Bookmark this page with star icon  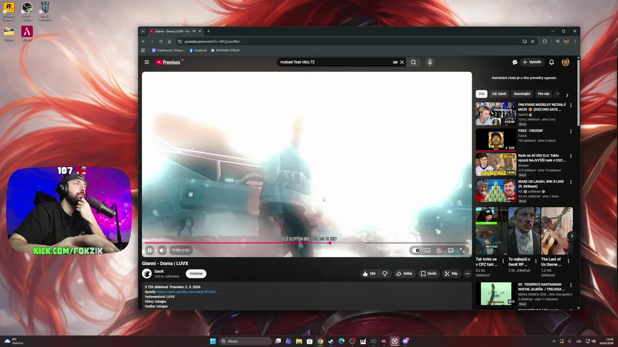pos(533,41)
